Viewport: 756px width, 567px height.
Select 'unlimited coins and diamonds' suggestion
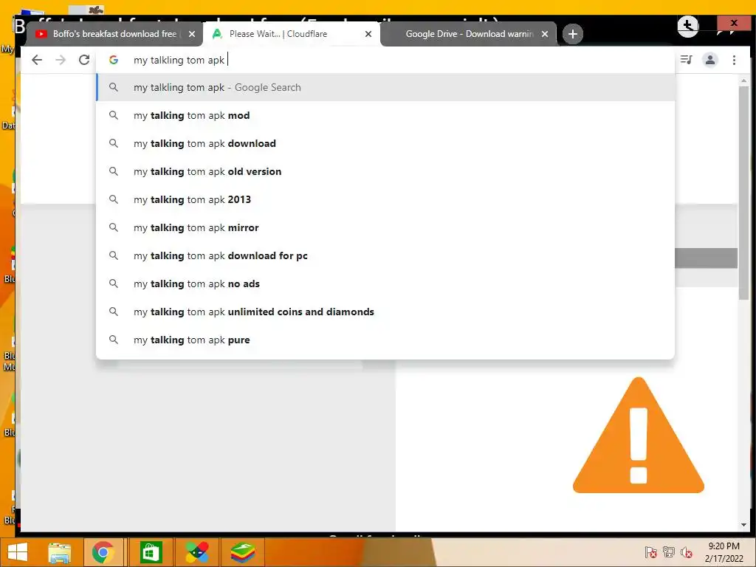point(385,312)
